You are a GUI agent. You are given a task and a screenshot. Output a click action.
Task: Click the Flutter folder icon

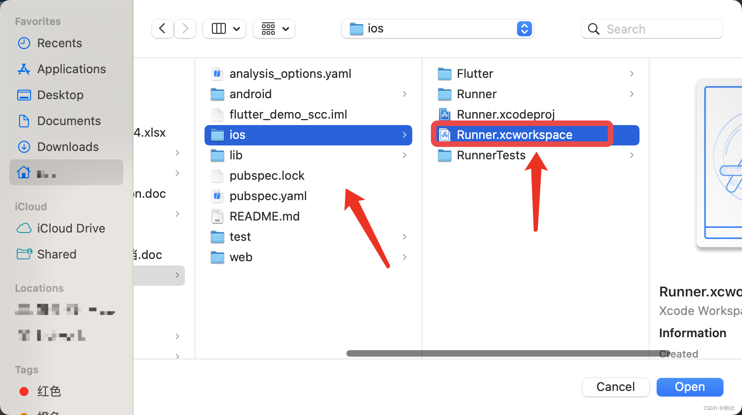445,74
